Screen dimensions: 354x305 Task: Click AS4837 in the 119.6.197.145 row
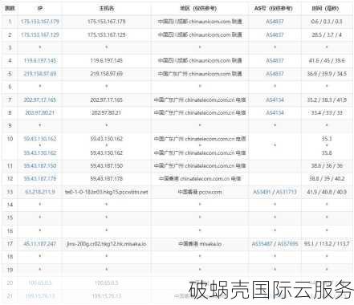click(x=275, y=61)
